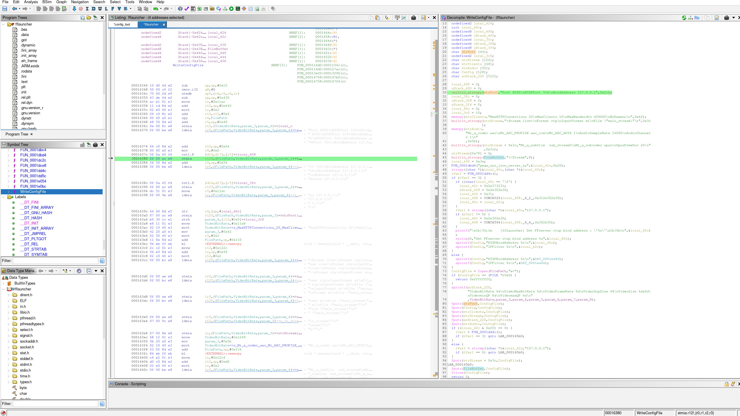Viewport: 740px width, 416px height.
Task: Select FUN_0001e054 in the Symbol Tree
Action: coord(33,181)
